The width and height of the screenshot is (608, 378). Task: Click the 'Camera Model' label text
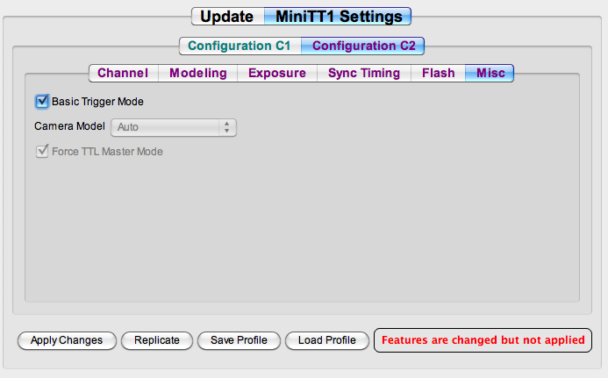point(69,126)
